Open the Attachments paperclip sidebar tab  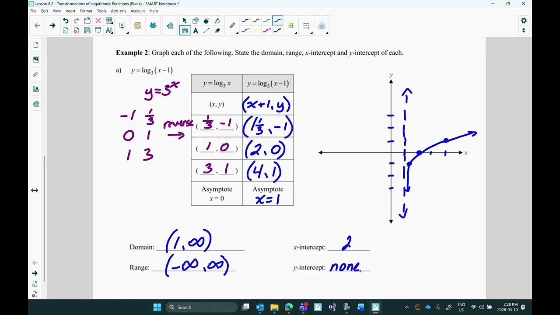click(x=36, y=74)
